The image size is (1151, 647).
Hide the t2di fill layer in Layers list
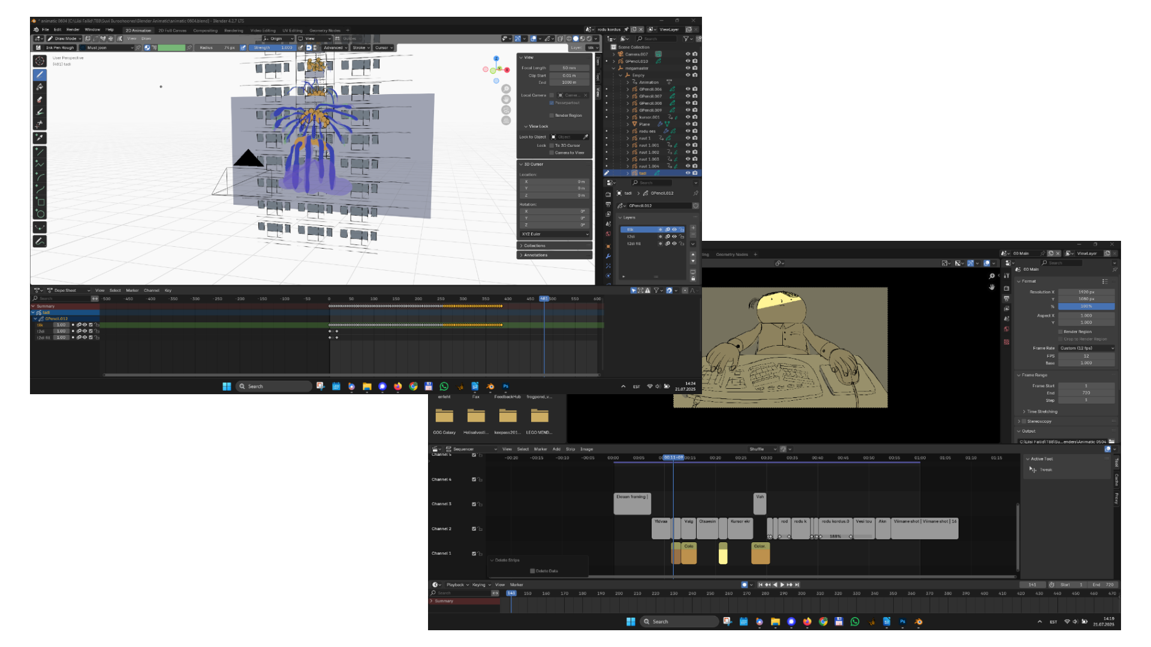click(674, 244)
